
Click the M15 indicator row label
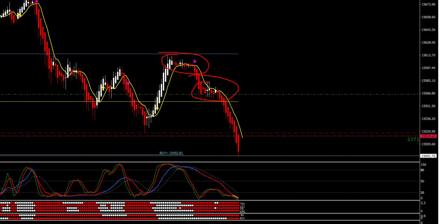click(242, 218)
